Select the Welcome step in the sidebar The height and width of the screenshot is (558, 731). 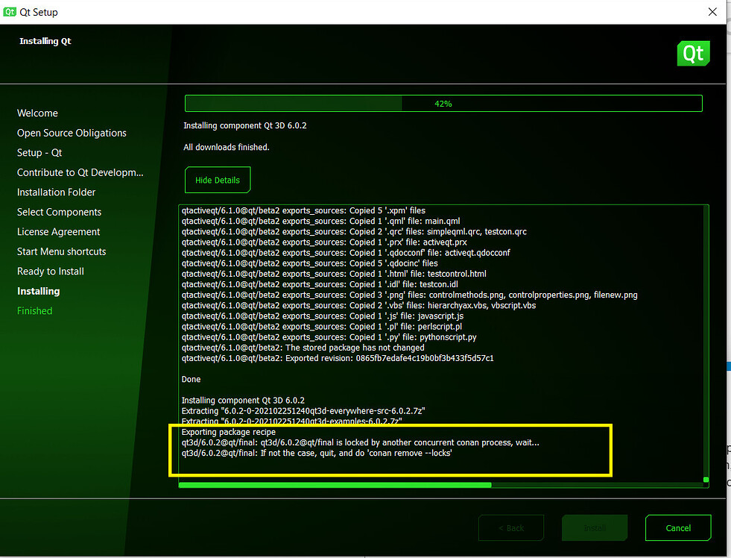[x=37, y=113]
